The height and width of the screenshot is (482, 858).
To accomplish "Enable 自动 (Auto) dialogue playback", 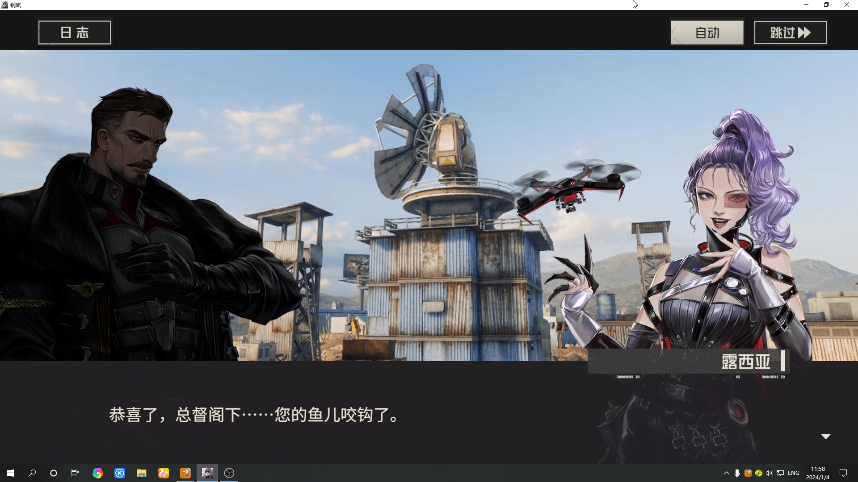I will coord(707,32).
